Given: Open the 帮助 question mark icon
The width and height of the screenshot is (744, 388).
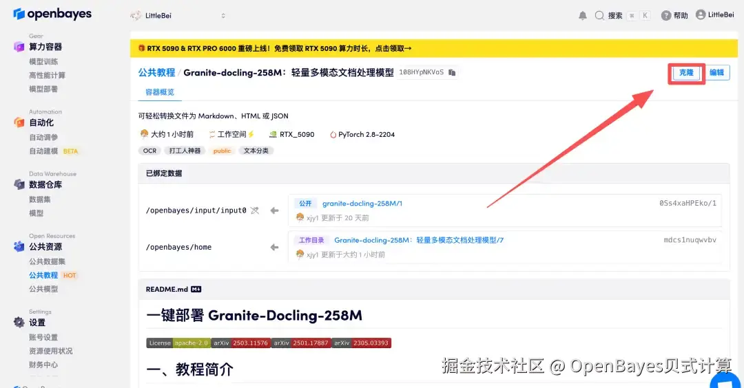Looking at the screenshot, I should 666,16.
